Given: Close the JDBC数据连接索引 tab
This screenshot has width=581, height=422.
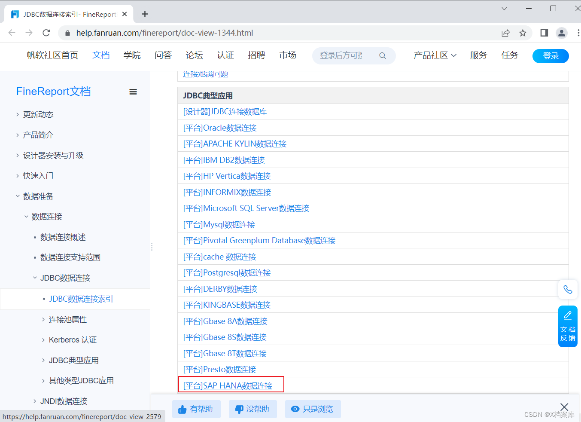Looking at the screenshot, I should point(125,14).
